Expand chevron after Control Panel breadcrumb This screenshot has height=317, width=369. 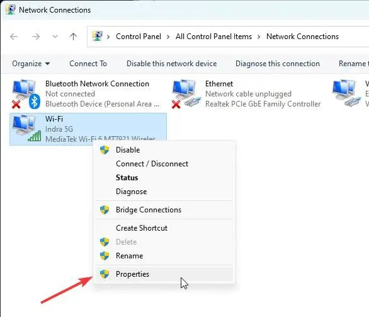[168, 37]
